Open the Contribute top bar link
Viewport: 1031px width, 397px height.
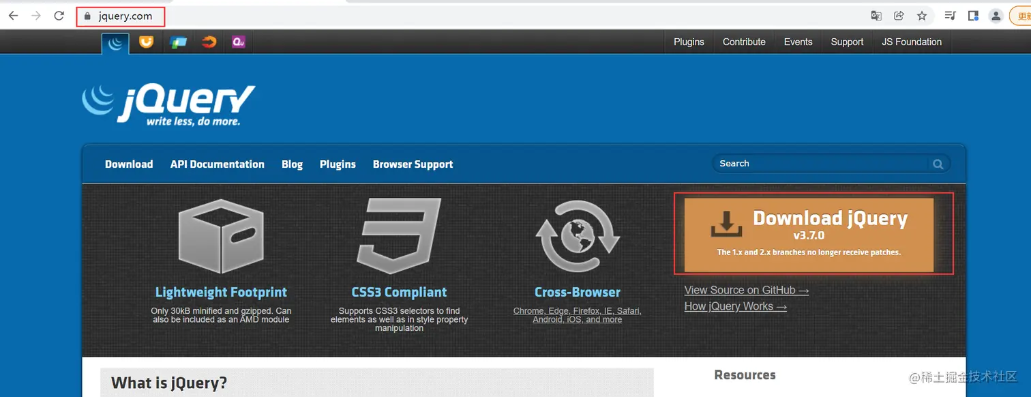744,42
